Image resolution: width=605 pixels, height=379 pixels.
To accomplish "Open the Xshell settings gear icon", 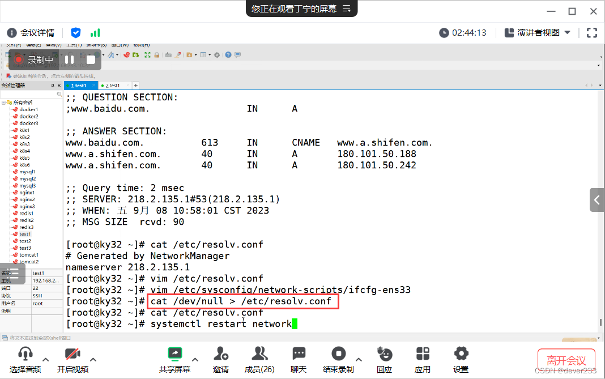I will [216, 55].
